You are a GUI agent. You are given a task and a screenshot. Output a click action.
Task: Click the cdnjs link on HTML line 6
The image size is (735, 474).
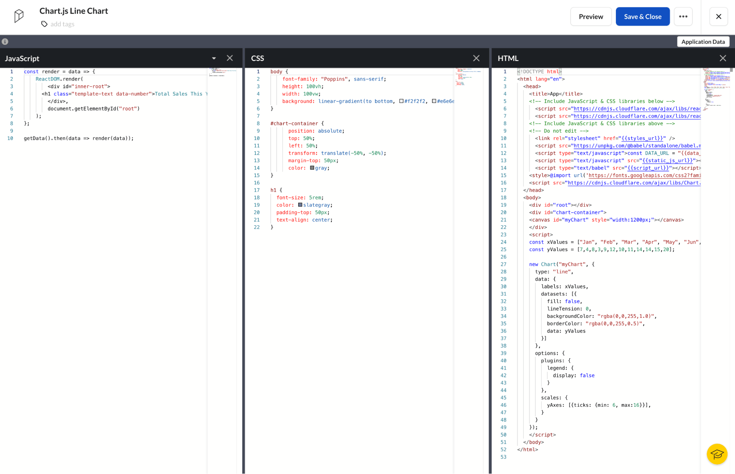(x=637, y=109)
